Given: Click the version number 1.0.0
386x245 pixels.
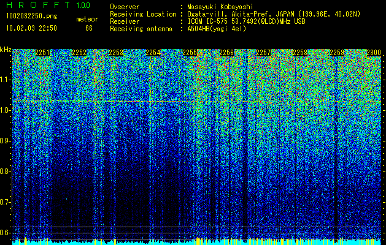Looking at the screenshot, I should coord(83,6).
